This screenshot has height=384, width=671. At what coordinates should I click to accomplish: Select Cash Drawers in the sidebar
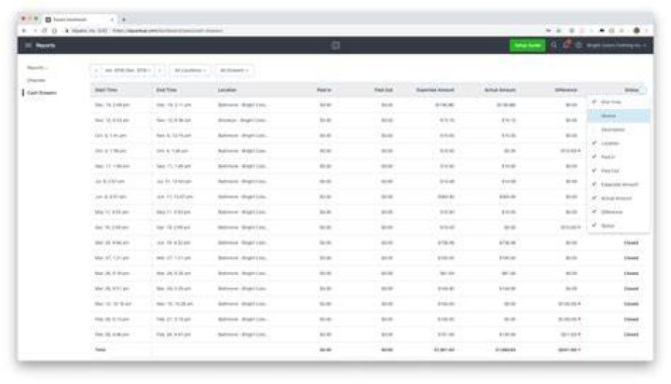[x=42, y=92]
